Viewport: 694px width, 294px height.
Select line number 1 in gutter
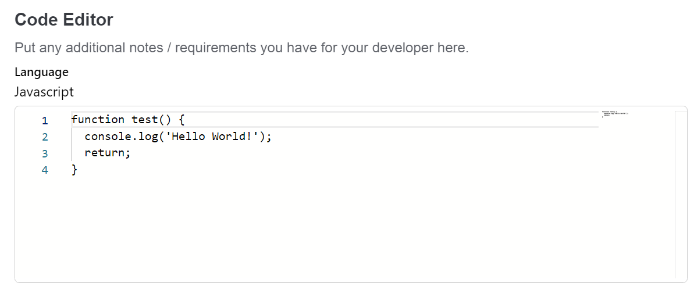45,120
